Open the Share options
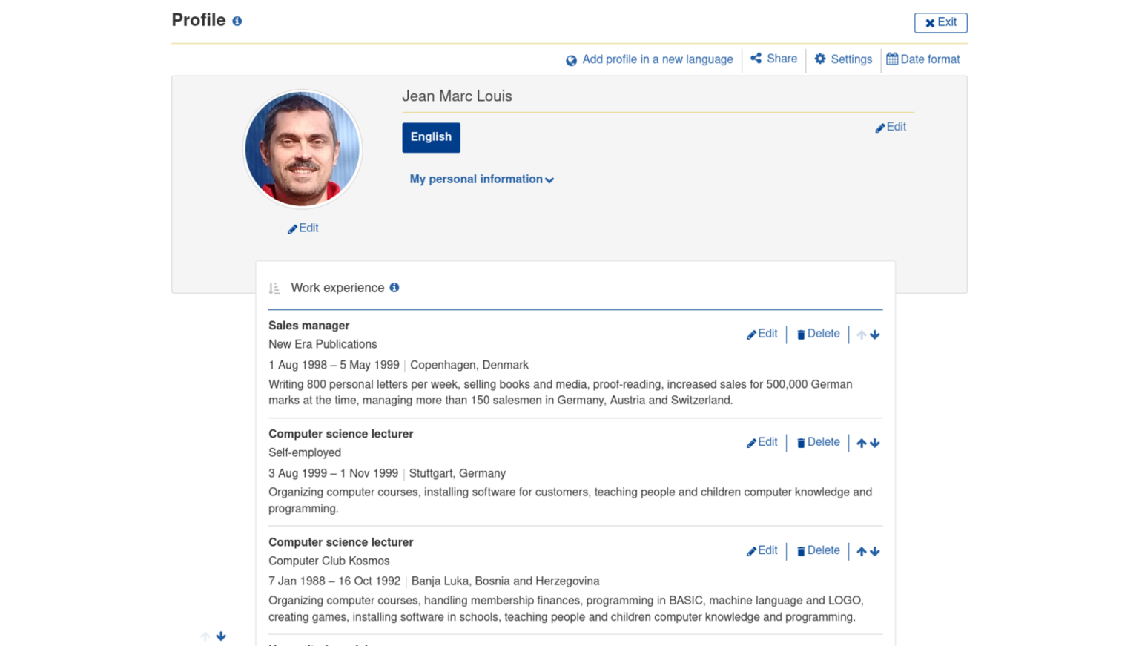This screenshot has width=1139, height=646. pyautogui.click(x=773, y=59)
